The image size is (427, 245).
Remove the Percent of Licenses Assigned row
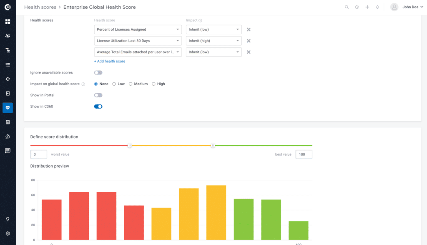point(249,30)
